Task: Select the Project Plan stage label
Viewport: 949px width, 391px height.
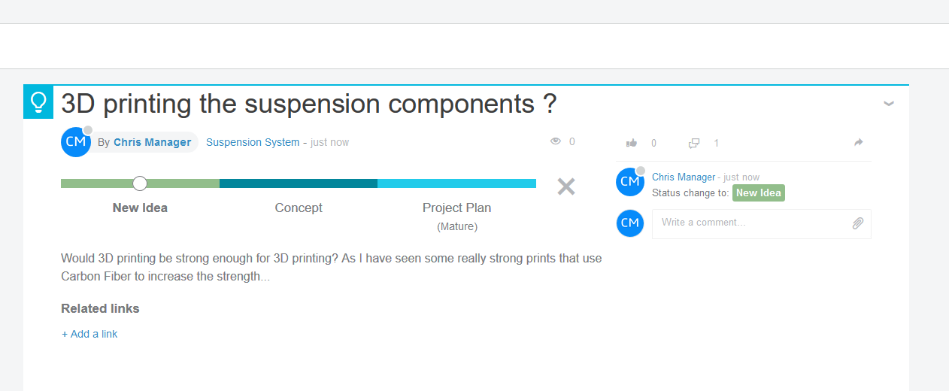Action: coord(456,208)
